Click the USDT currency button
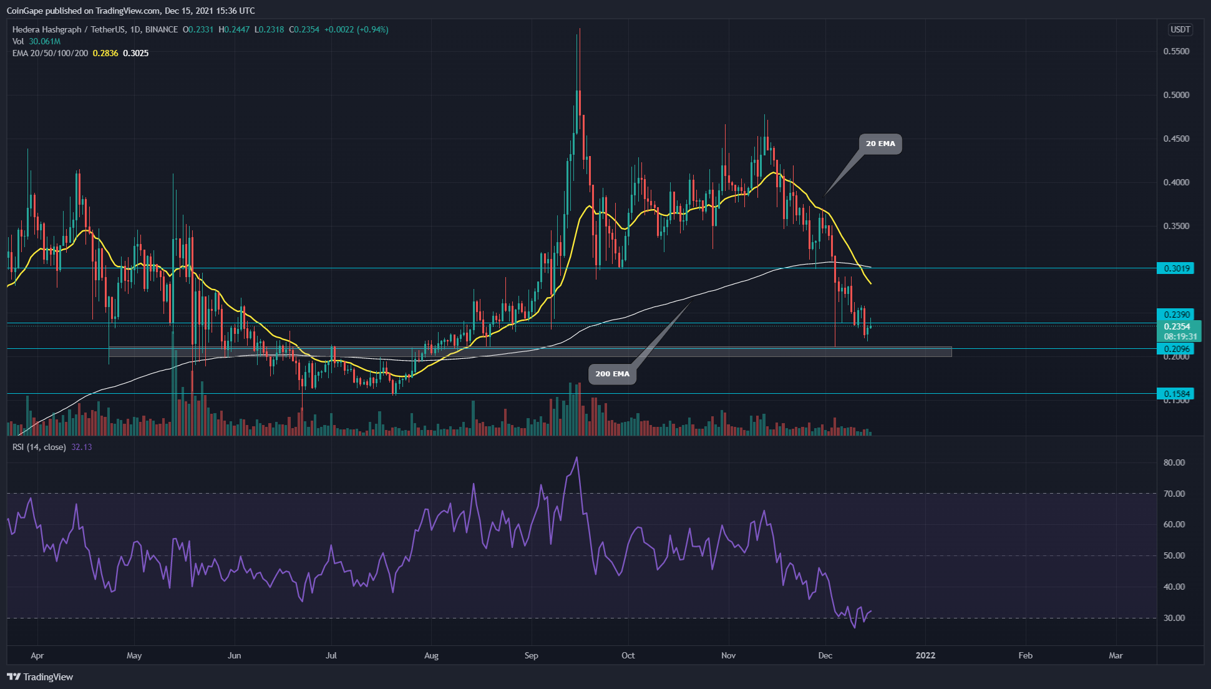The image size is (1211, 689). pos(1180,29)
